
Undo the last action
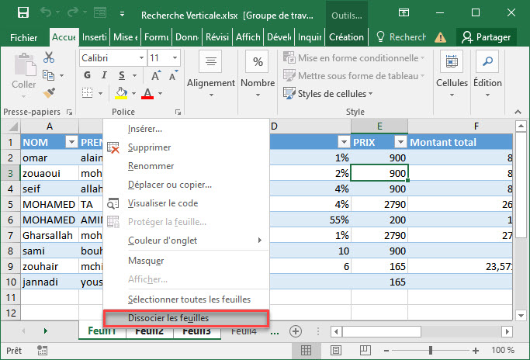(46, 13)
